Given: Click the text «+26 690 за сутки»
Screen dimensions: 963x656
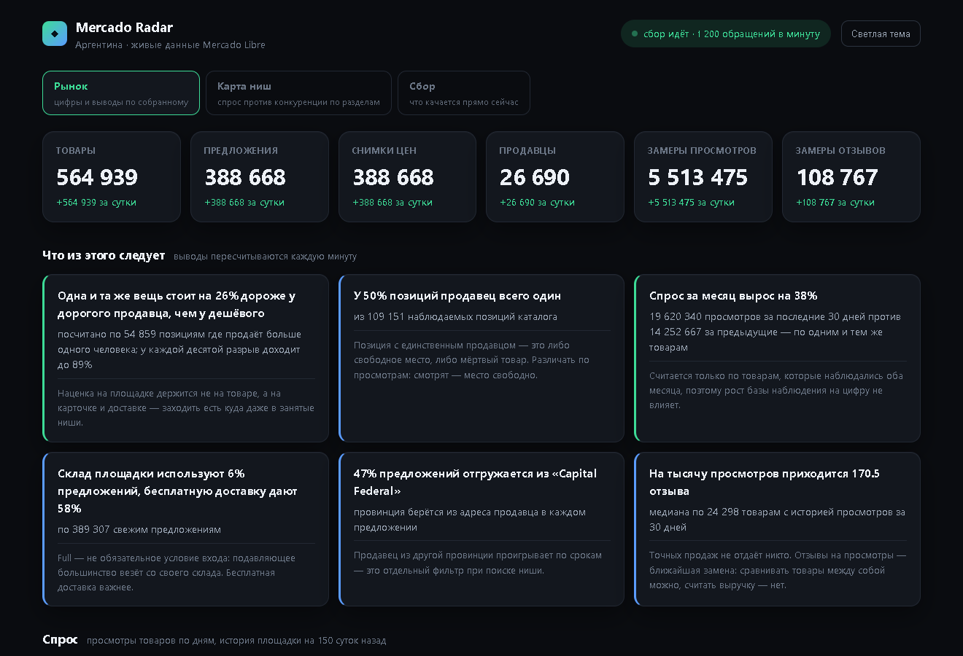Looking at the screenshot, I should (x=537, y=203).
